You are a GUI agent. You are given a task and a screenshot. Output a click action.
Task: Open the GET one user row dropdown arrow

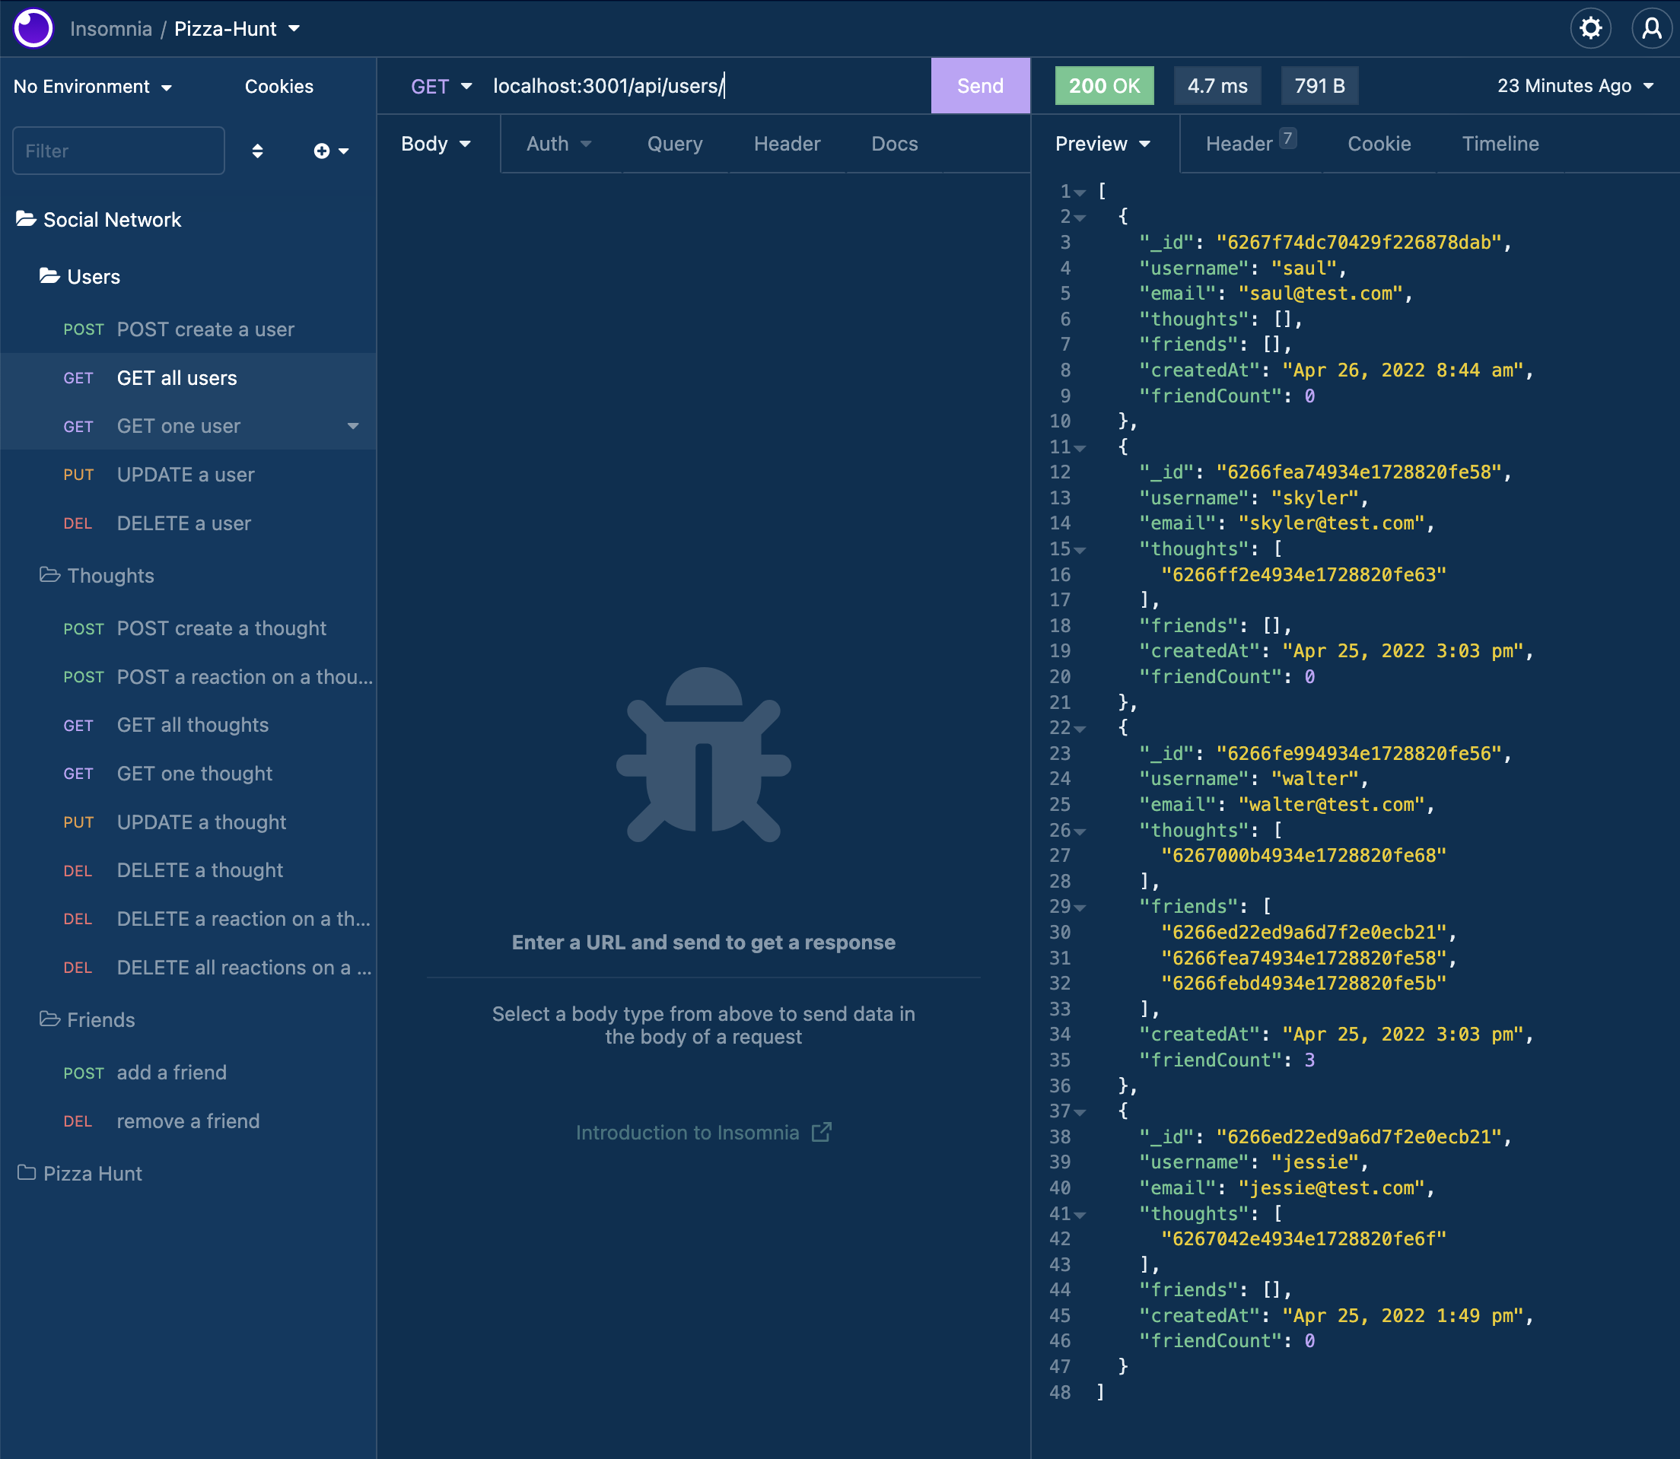point(352,426)
